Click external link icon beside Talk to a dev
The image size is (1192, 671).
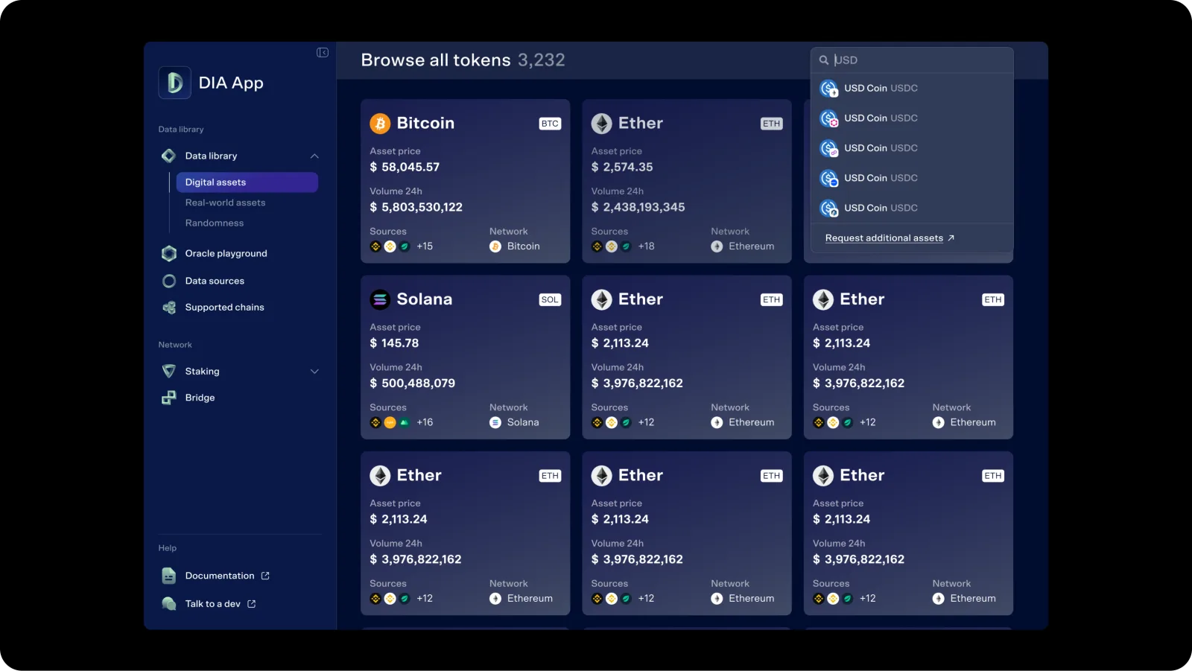251,604
